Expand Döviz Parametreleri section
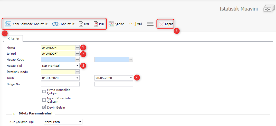This screenshot has width=276, height=126. [14, 114]
